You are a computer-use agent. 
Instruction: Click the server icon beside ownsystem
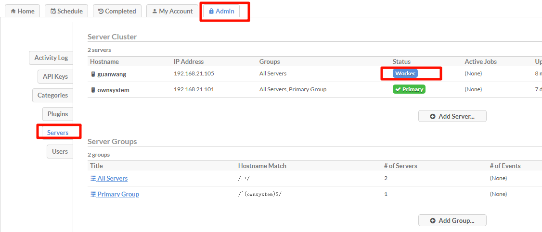(93, 90)
